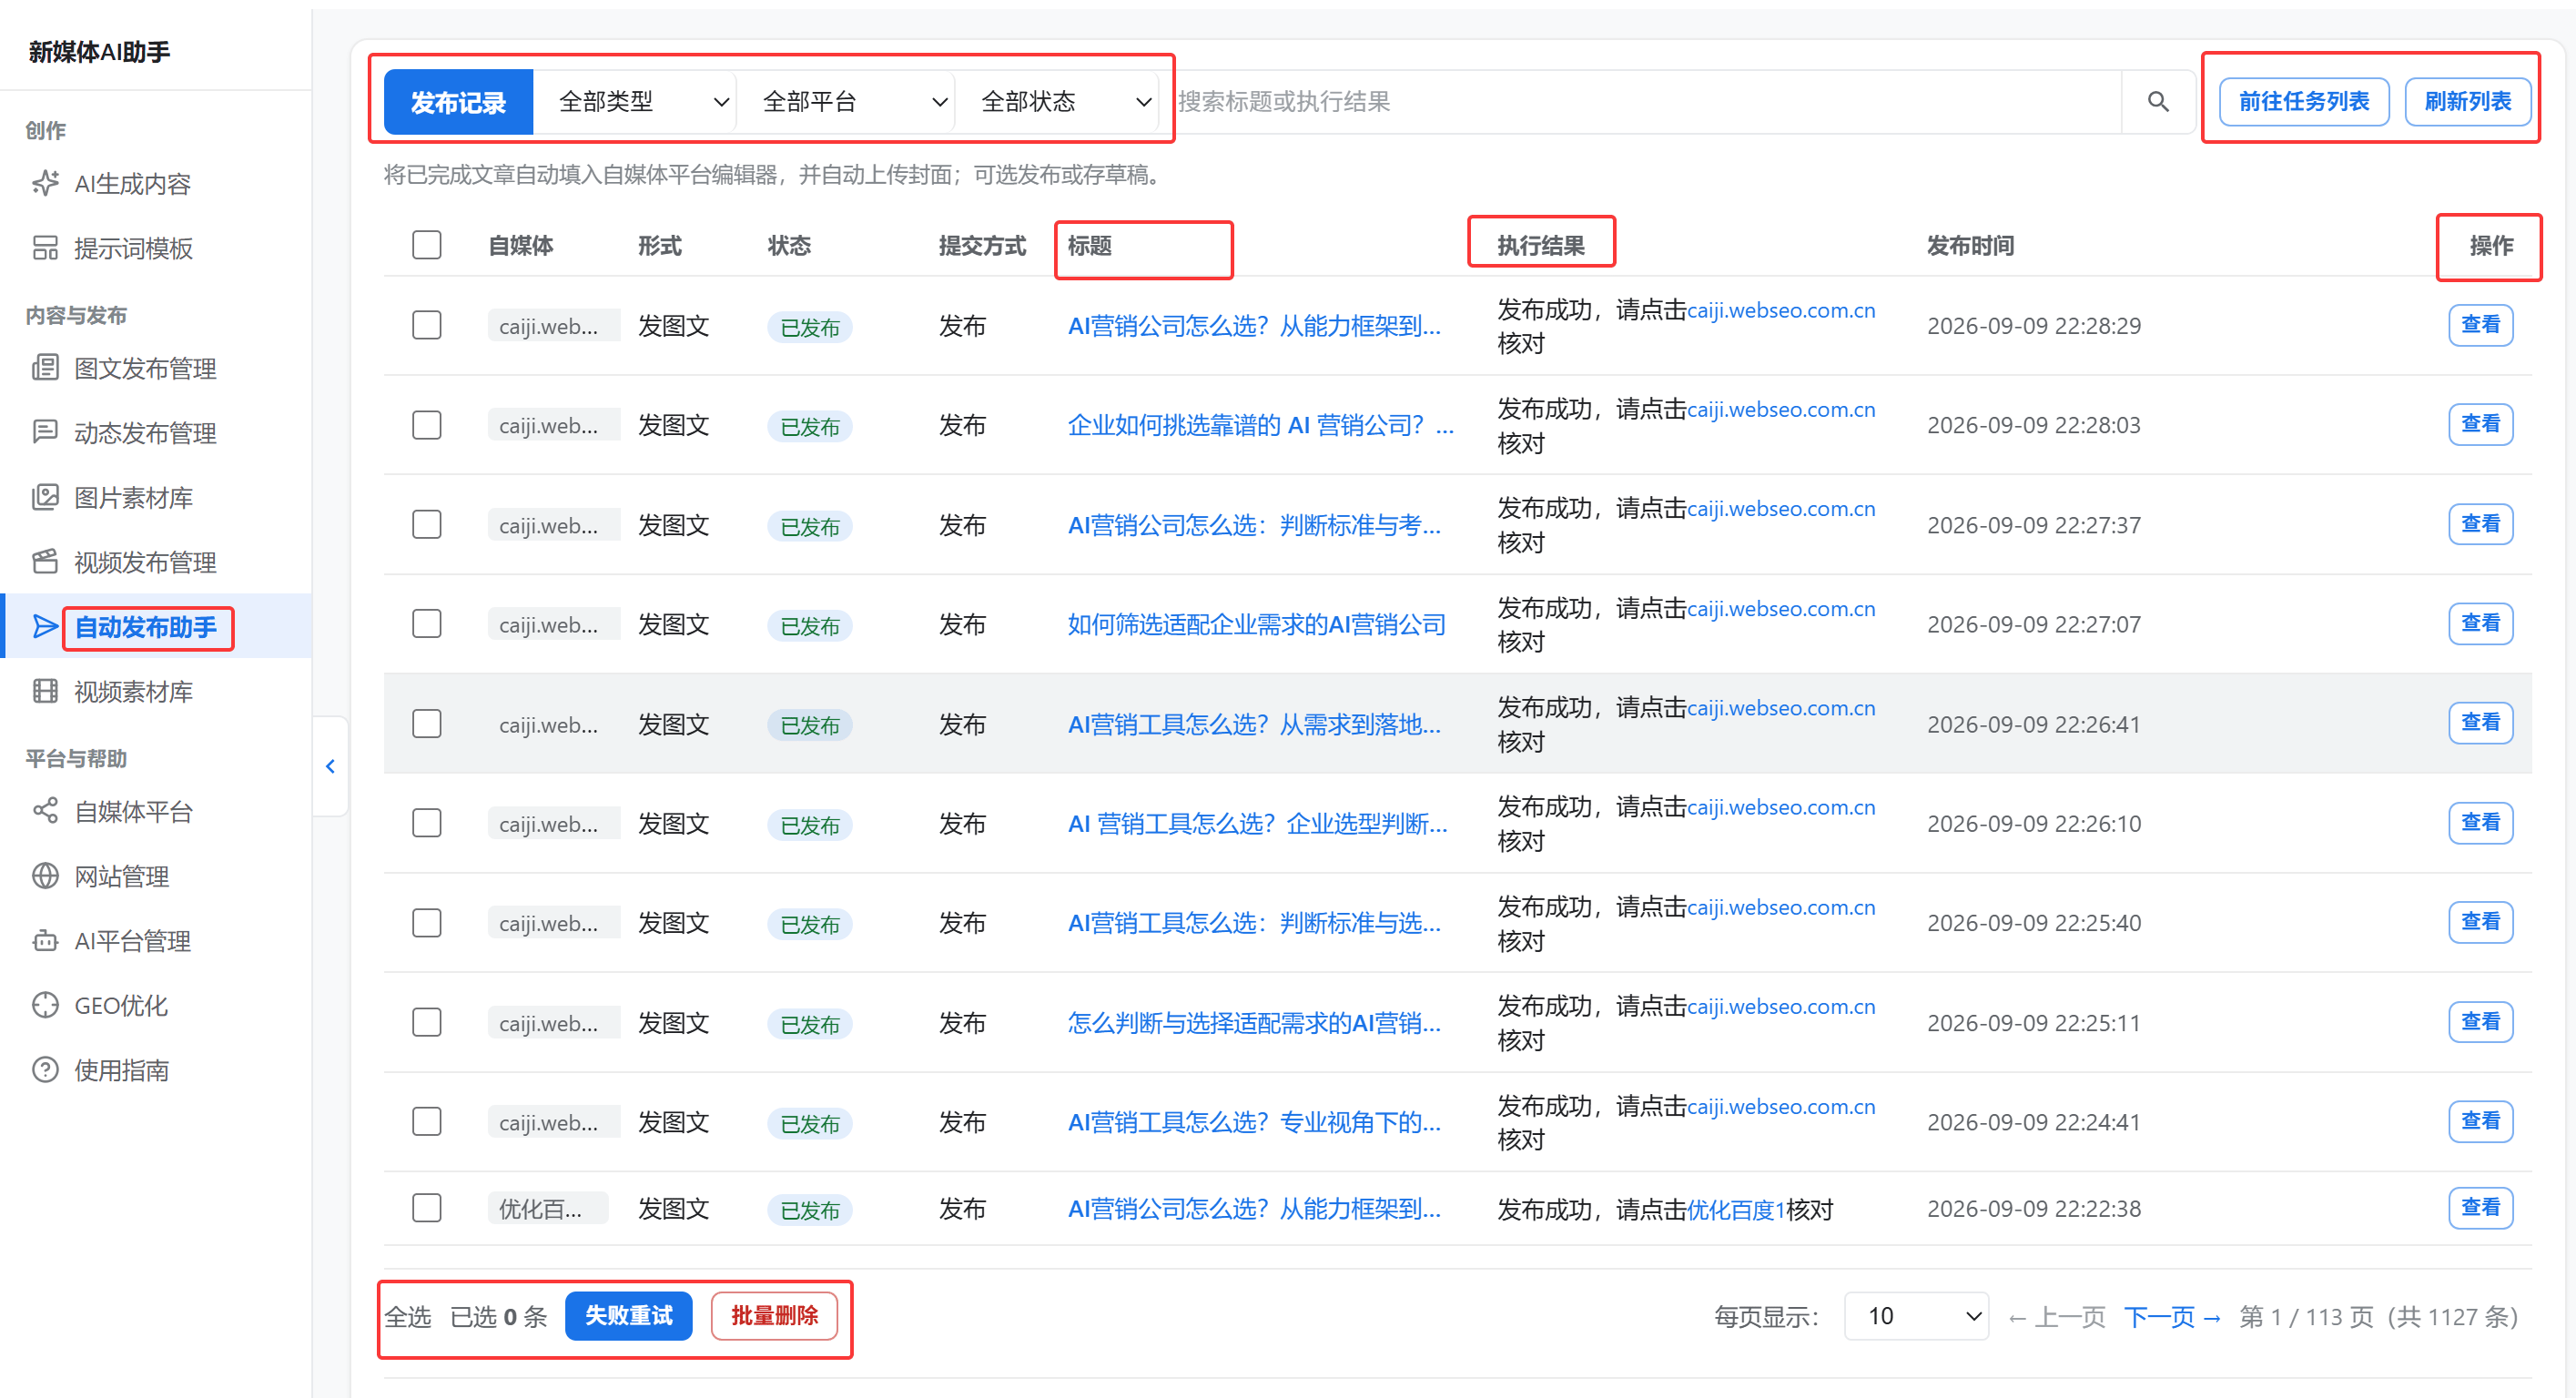Click the 刷新列表 button
Image resolution: width=2576 pixels, height=1398 pixels.
click(x=2468, y=101)
